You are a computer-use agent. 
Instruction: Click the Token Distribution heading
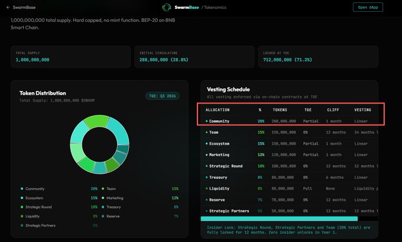[x=43, y=93]
